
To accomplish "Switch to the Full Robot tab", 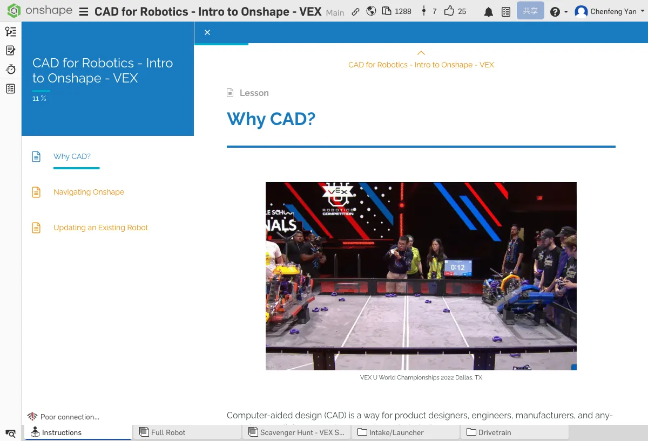I will tap(187, 432).
